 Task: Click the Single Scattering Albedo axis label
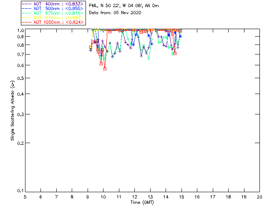(13, 110)
